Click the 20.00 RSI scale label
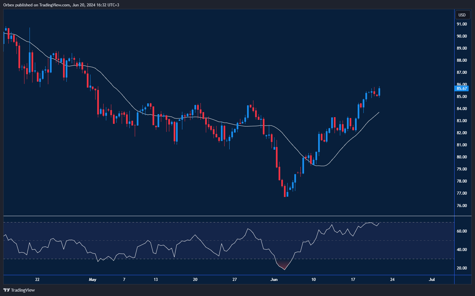Image resolution: width=475 pixels, height=296 pixels. [x=462, y=268]
